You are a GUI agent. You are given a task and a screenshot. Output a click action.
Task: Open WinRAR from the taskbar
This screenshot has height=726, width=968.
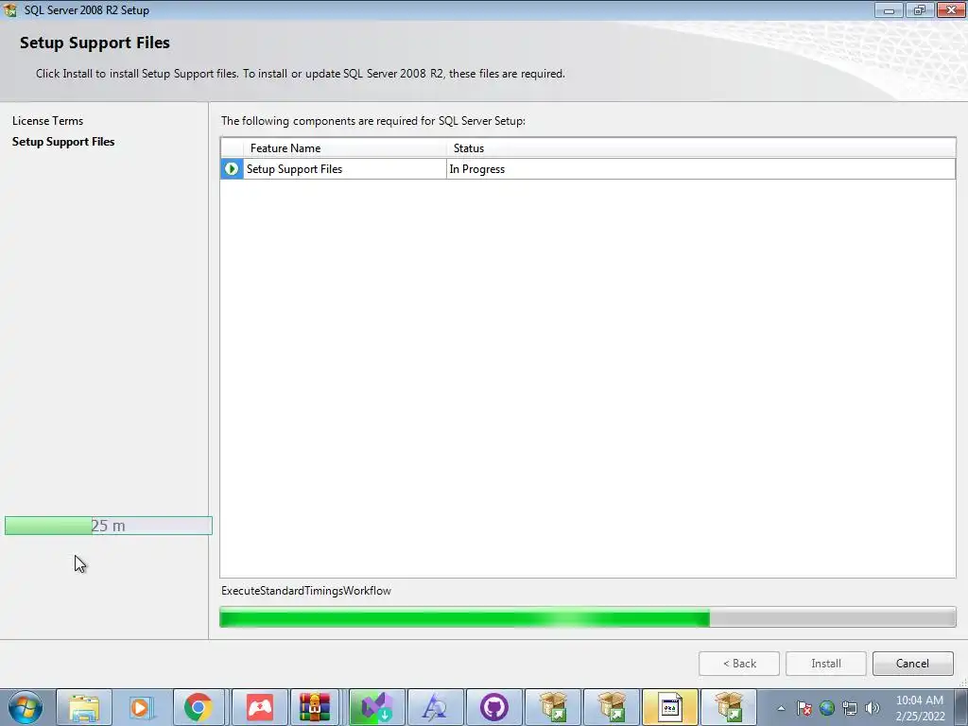point(315,707)
